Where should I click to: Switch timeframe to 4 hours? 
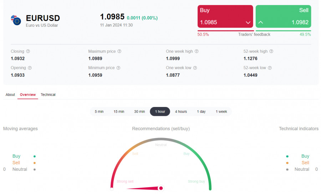[x=181, y=112]
